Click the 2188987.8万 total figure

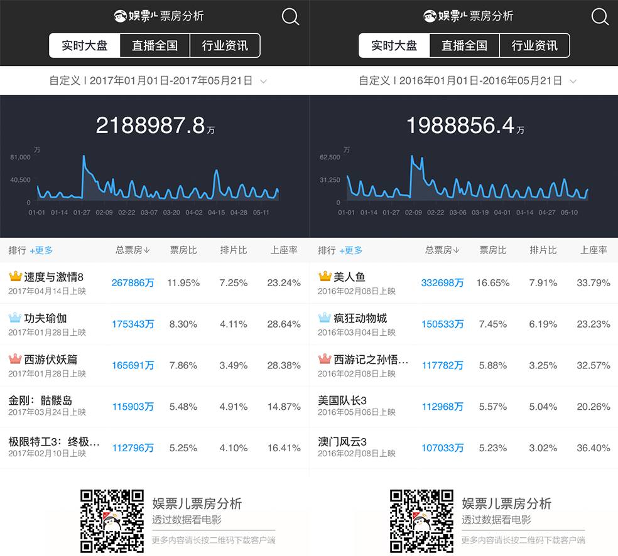pos(155,126)
